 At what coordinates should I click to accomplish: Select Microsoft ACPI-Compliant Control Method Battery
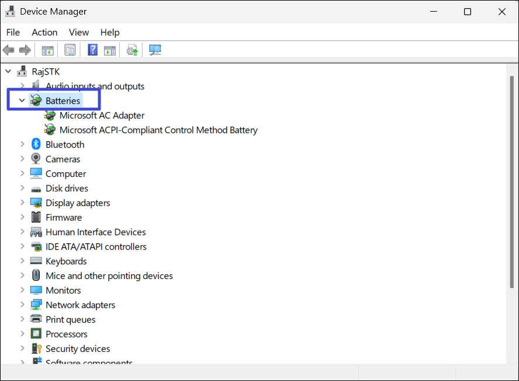coord(158,130)
